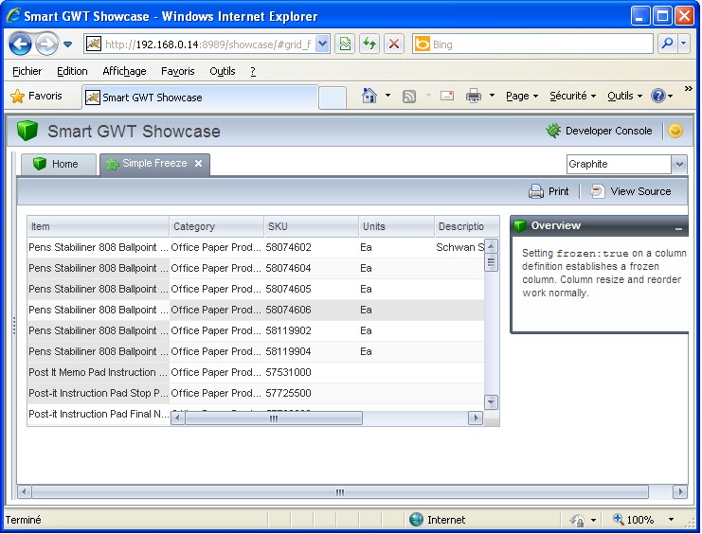Expand the address bar URL dropdown
This screenshot has height=534, width=702.
pyautogui.click(x=322, y=44)
